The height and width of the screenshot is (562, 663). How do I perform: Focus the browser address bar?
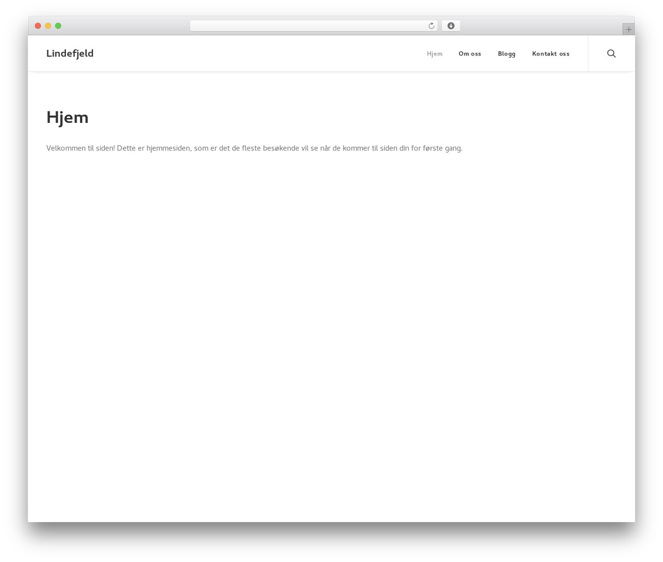pos(313,26)
